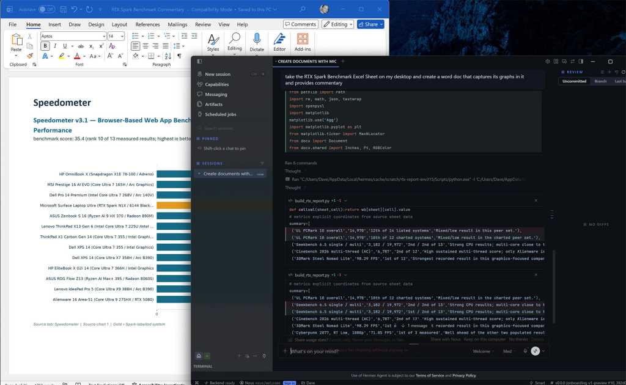Viewport: 626px width, 385px height.
Task: Click Justify alignment icon
Action: click(165, 46)
